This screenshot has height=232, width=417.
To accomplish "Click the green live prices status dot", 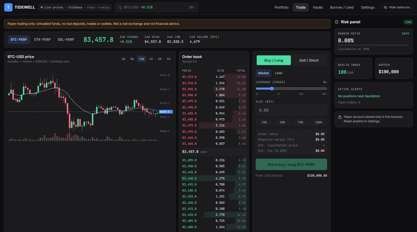I will [42, 7].
